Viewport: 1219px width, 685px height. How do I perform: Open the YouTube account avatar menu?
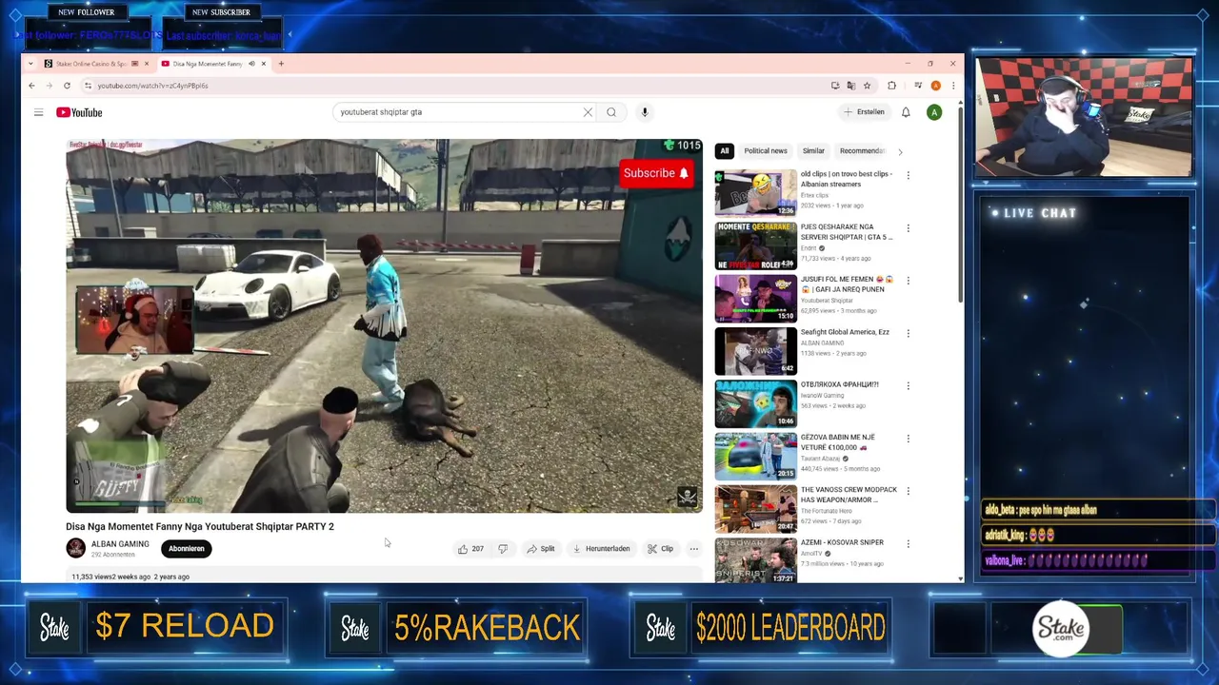point(934,112)
